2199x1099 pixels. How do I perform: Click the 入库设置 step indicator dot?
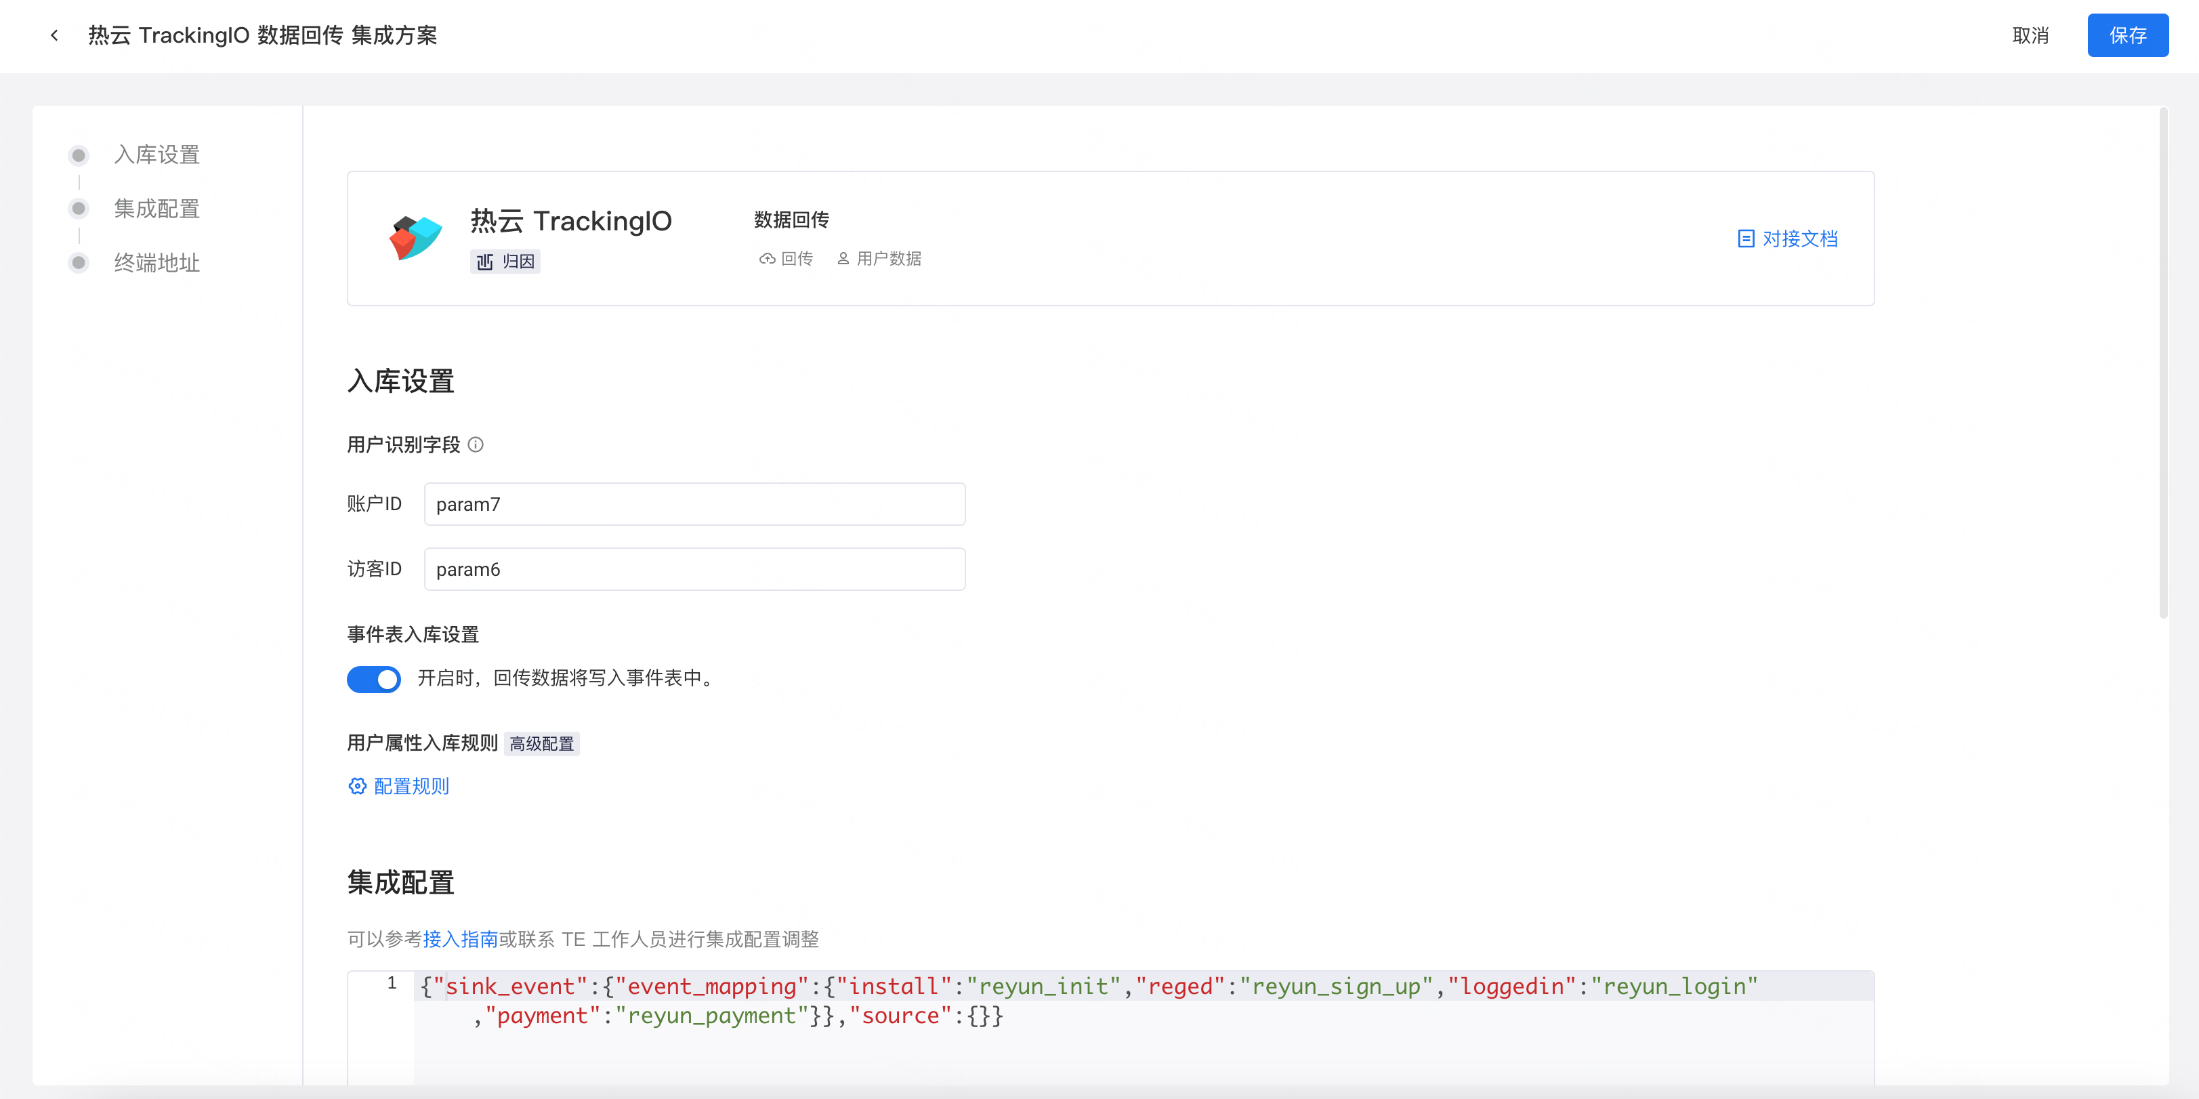coord(79,154)
